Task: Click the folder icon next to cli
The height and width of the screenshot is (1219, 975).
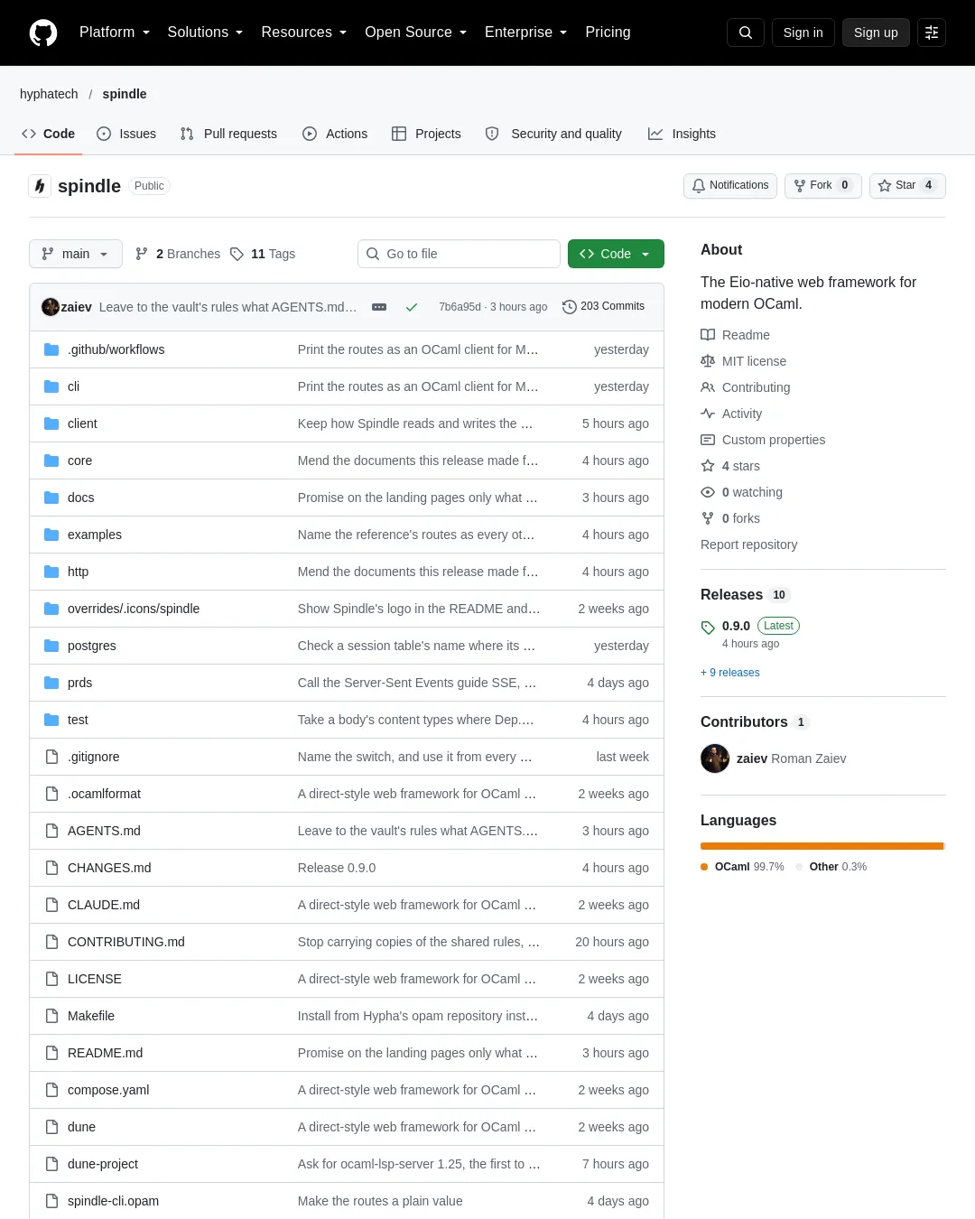Action: point(51,386)
